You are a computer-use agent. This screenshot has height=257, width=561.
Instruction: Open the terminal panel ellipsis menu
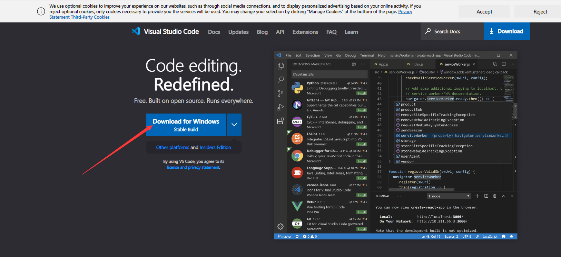click(x=399, y=196)
